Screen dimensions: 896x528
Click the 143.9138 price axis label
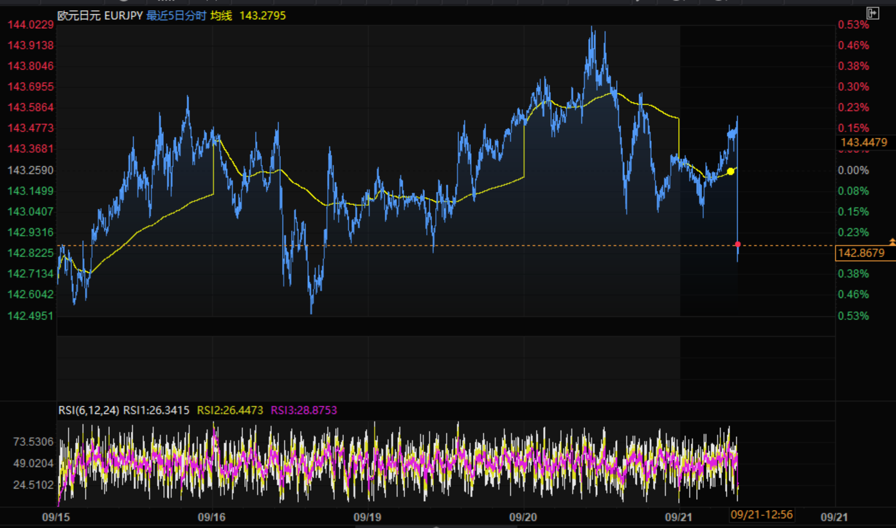[31, 46]
